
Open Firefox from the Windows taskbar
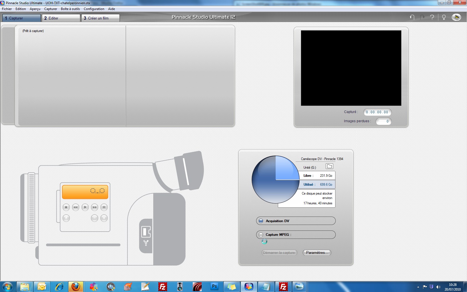tap(76, 286)
